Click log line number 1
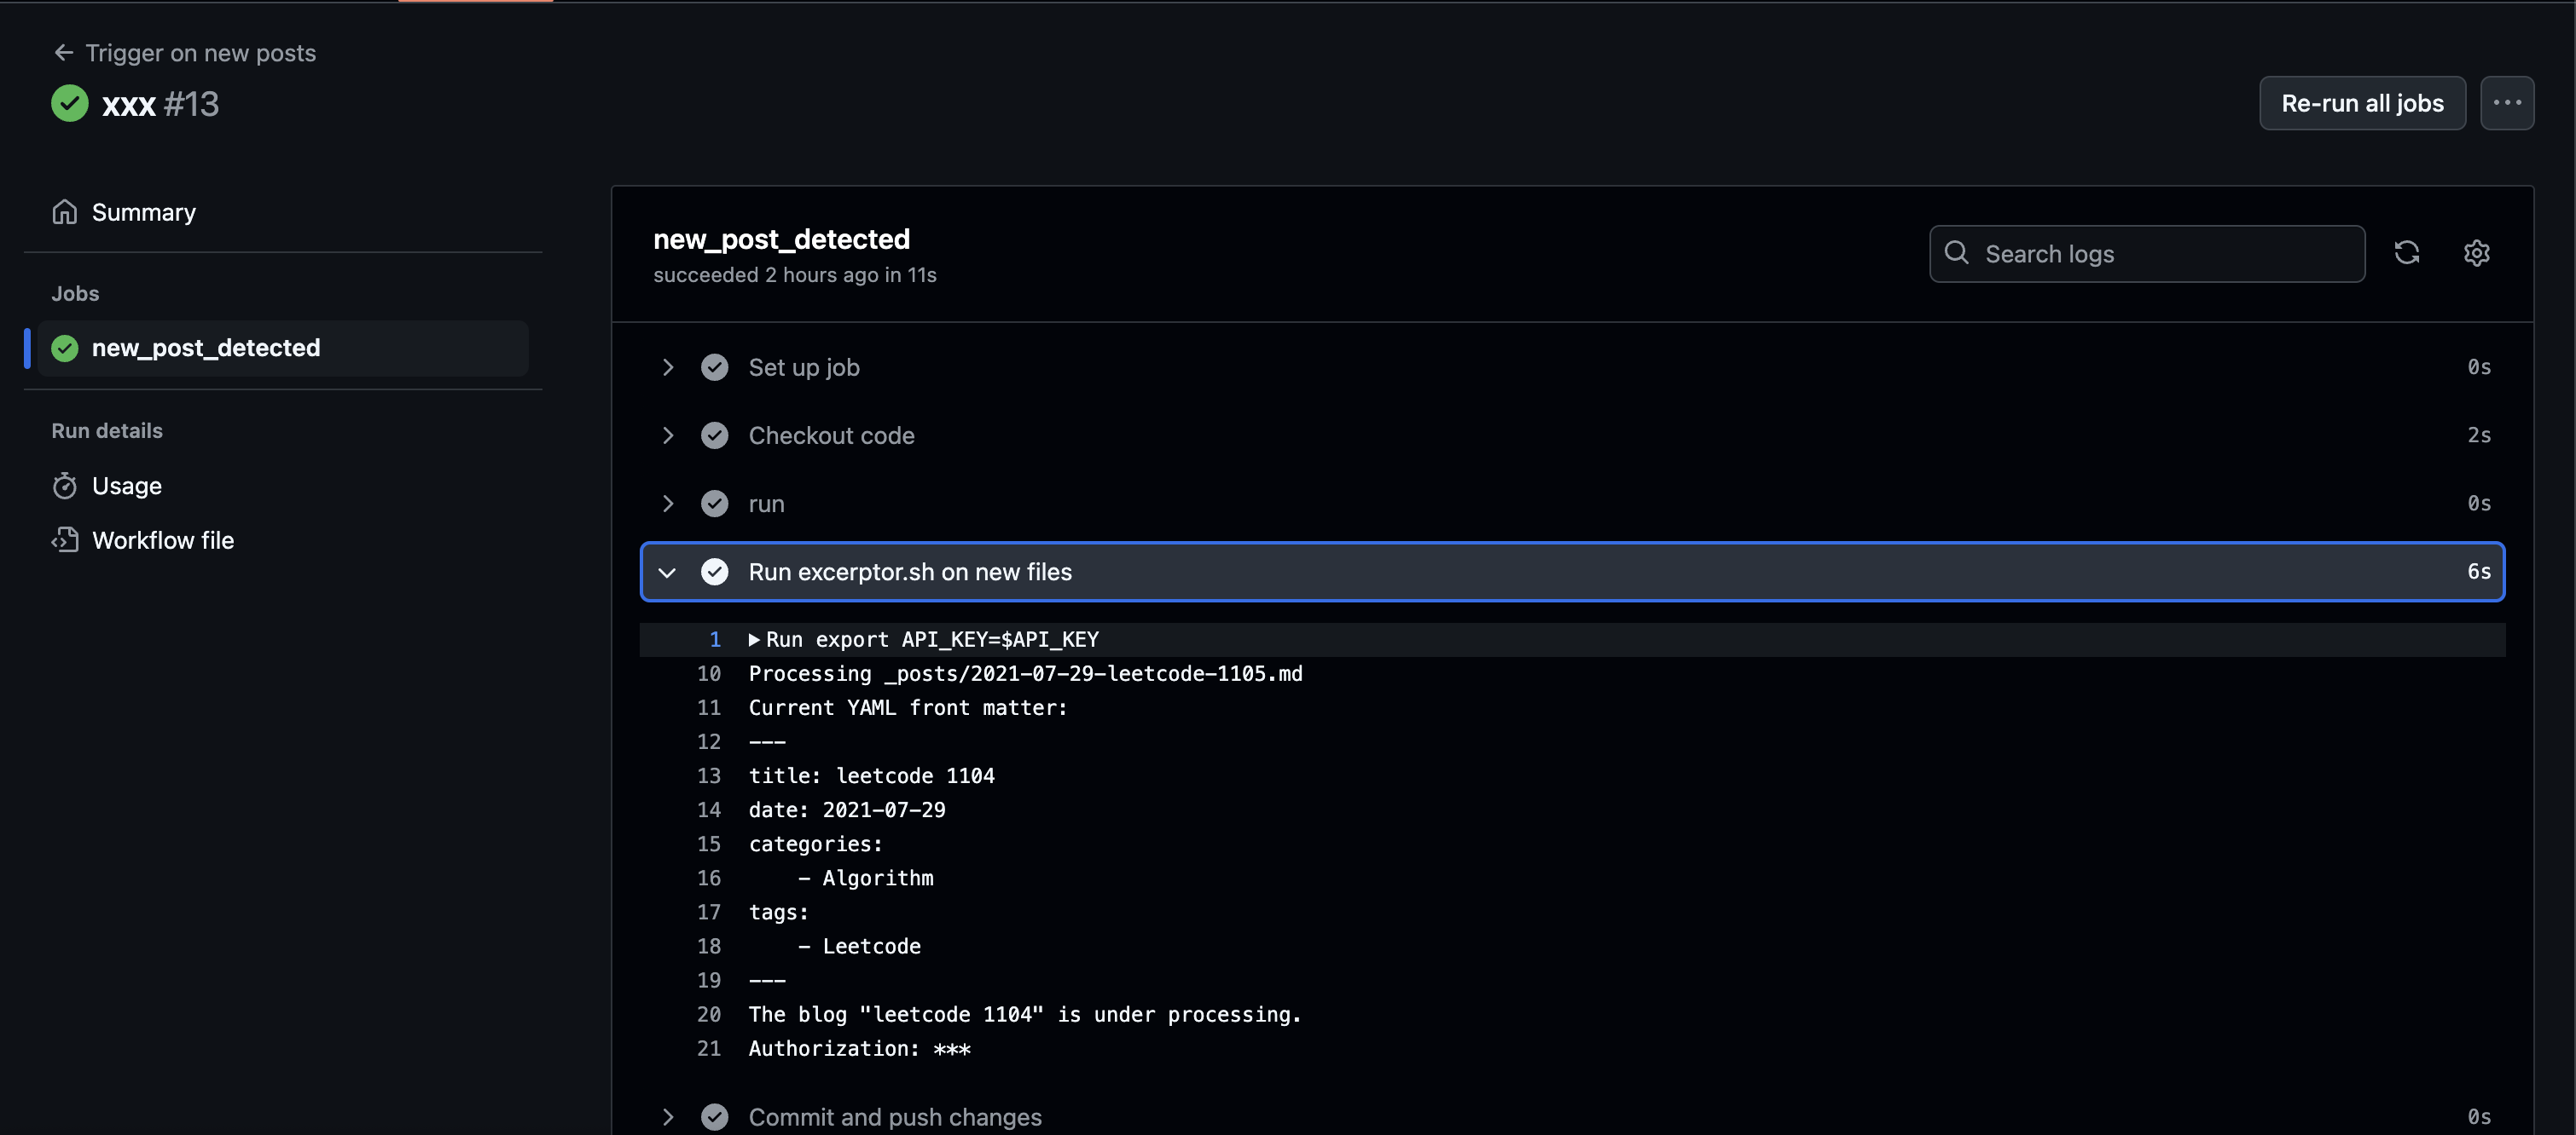Image resolution: width=2576 pixels, height=1135 pixels. 714,641
